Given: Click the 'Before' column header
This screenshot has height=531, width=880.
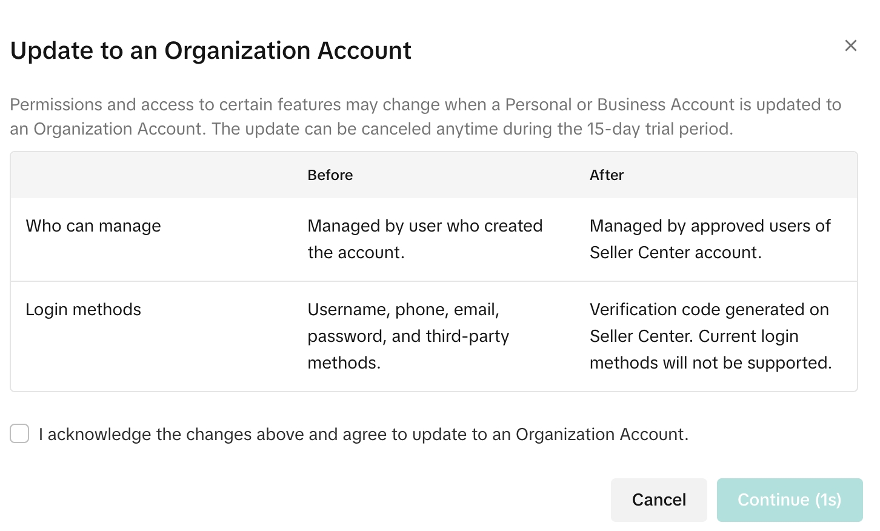Looking at the screenshot, I should (x=330, y=175).
